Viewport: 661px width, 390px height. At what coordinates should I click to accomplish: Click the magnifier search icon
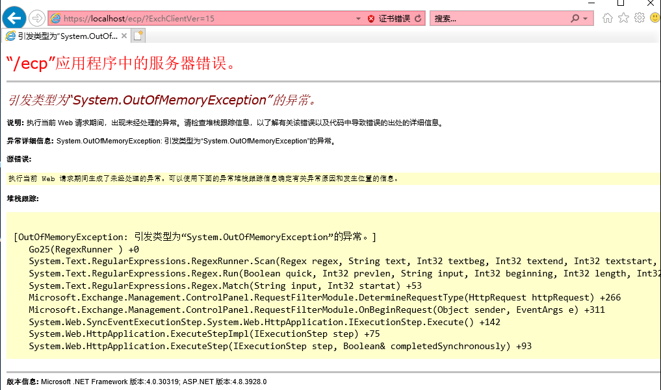(x=575, y=19)
